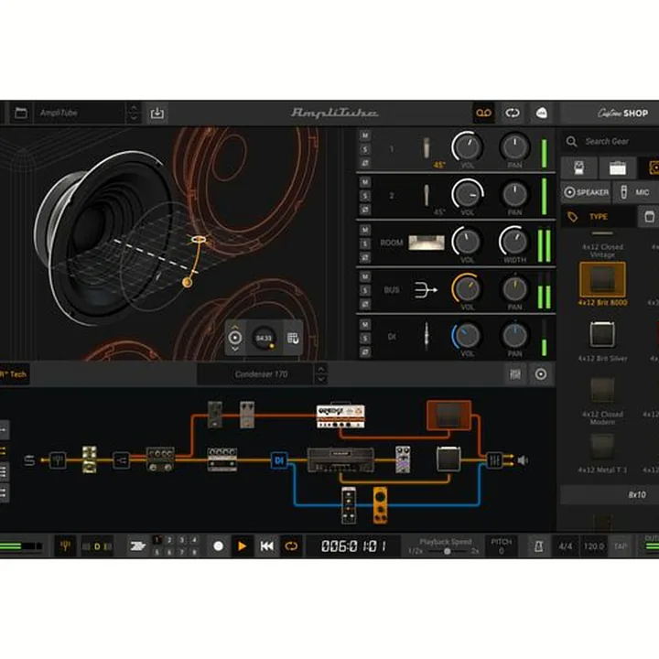Click the play button
This screenshot has height=659, width=659.
(242, 546)
